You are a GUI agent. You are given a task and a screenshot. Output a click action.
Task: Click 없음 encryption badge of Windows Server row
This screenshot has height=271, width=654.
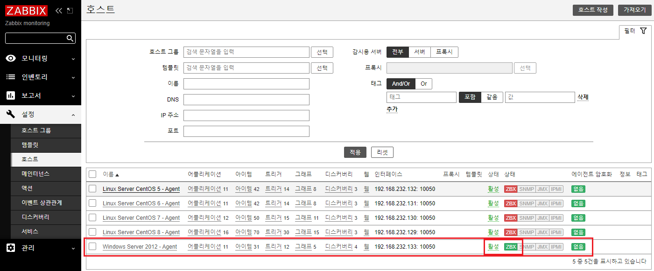pyautogui.click(x=578, y=247)
